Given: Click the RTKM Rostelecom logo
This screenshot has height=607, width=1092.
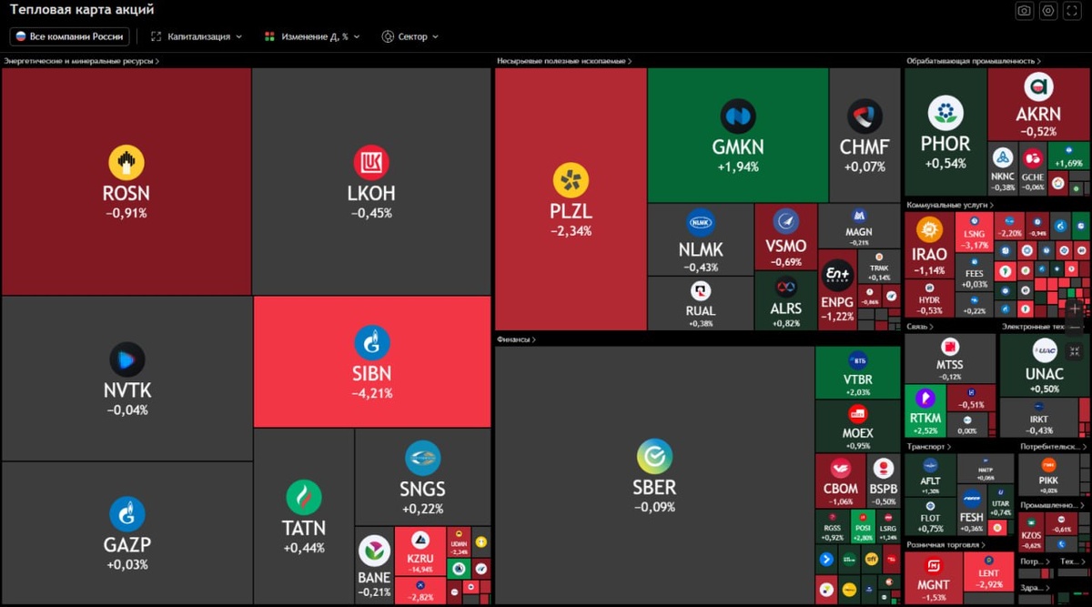Looking at the screenshot, I should tap(925, 398).
